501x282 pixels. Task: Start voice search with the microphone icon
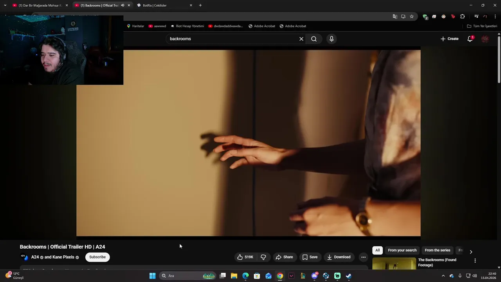point(332,39)
